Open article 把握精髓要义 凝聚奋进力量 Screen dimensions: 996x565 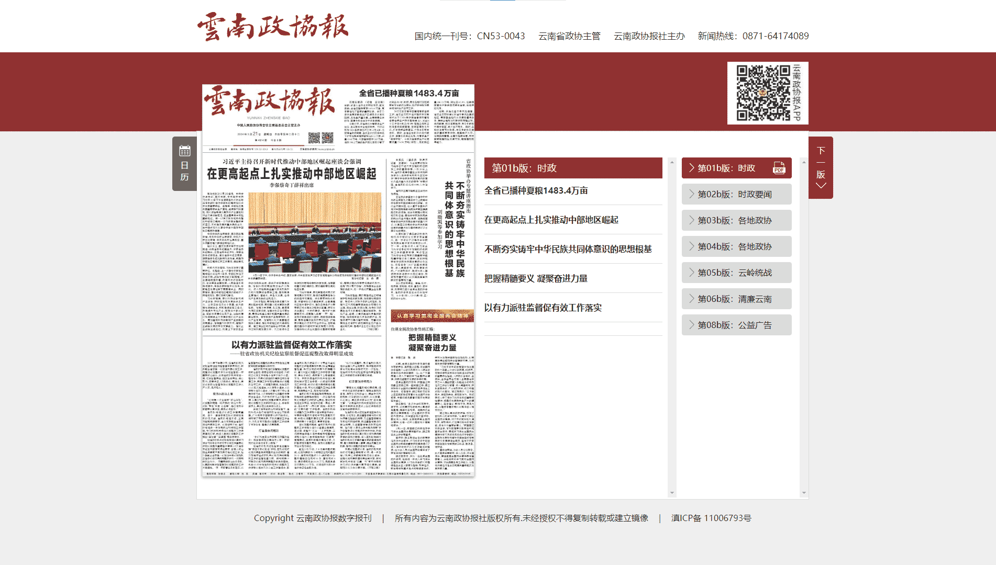(x=536, y=278)
